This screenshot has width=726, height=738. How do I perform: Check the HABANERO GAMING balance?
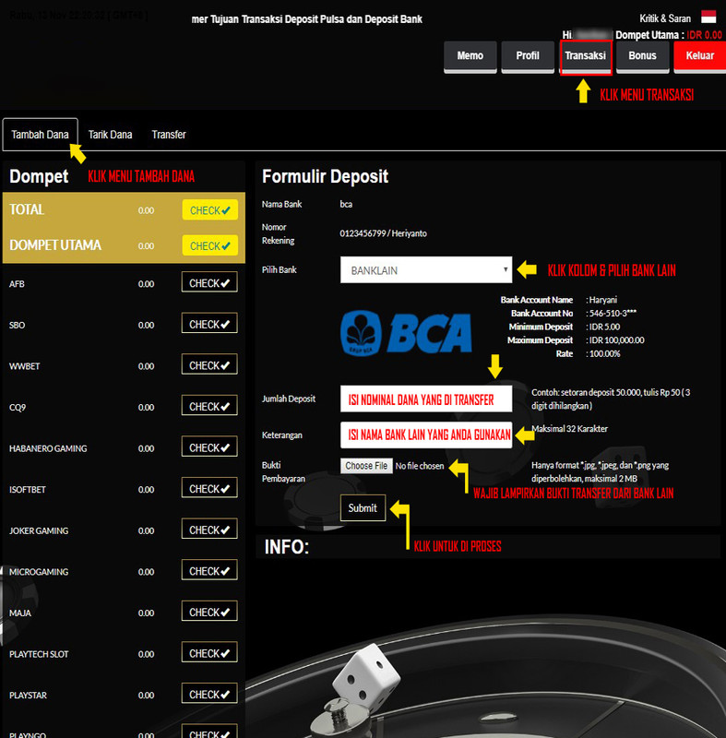click(x=209, y=446)
